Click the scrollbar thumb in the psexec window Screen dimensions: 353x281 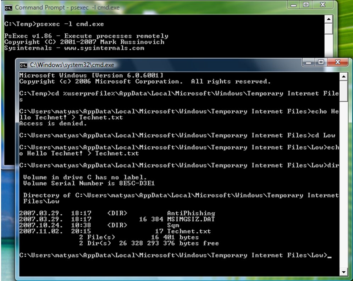coord(329,29)
